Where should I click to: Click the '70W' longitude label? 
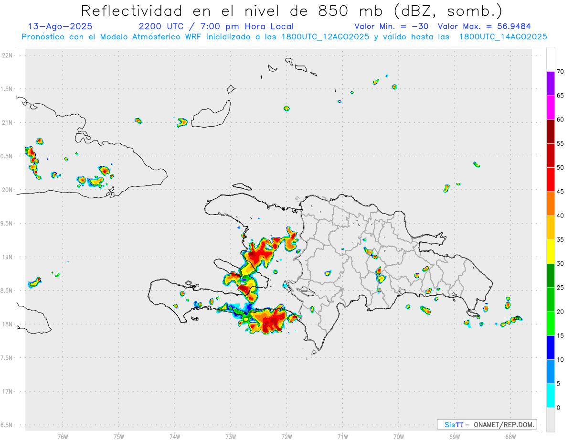(399, 436)
